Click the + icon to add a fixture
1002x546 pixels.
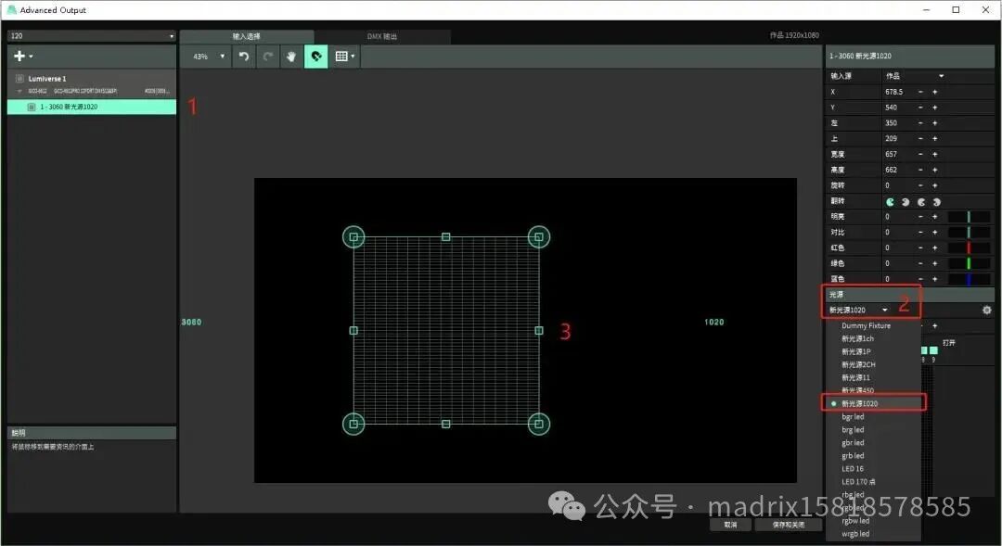pyautogui.click(x=19, y=56)
